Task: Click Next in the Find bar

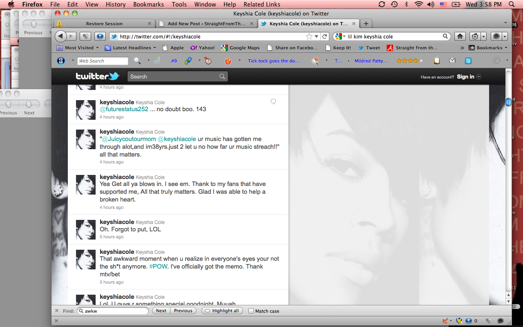Action: [161, 311]
